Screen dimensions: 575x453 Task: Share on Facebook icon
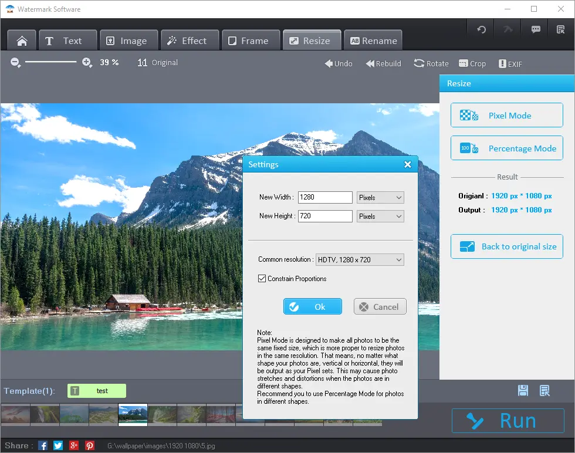pos(43,445)
